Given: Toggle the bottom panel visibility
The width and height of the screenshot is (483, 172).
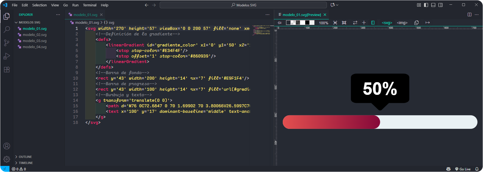Looking at the screenshot, I should click(433, 5).
